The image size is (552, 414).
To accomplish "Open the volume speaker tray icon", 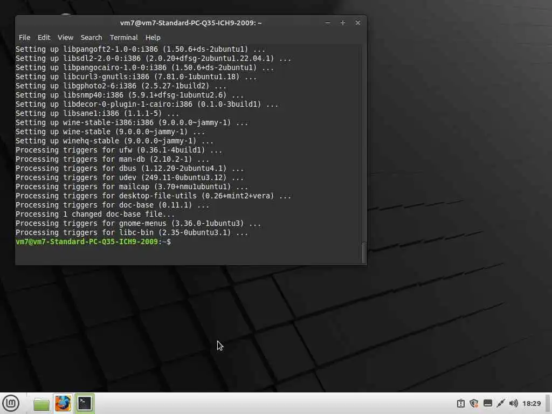I will point(514,403).
